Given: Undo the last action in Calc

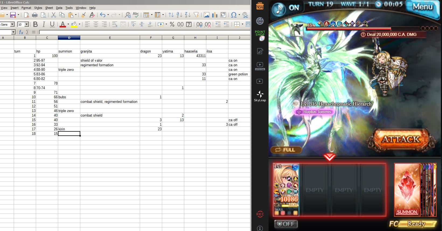Looking at the screenshot, I should click(x=102, y=15).
